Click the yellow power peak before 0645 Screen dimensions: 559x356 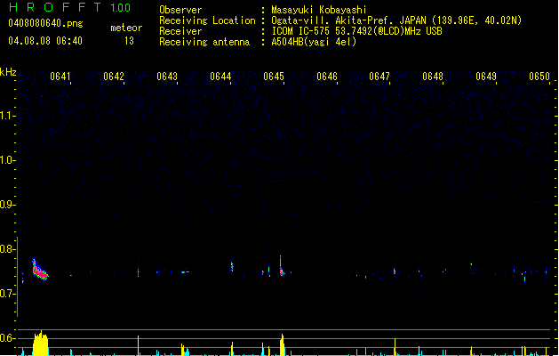pos(282,345)
